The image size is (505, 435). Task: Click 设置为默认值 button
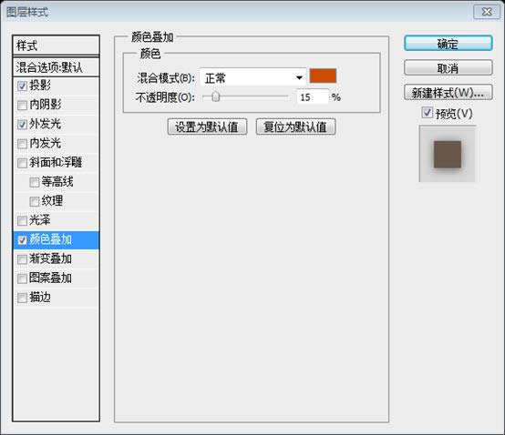[x=207, y=126]
